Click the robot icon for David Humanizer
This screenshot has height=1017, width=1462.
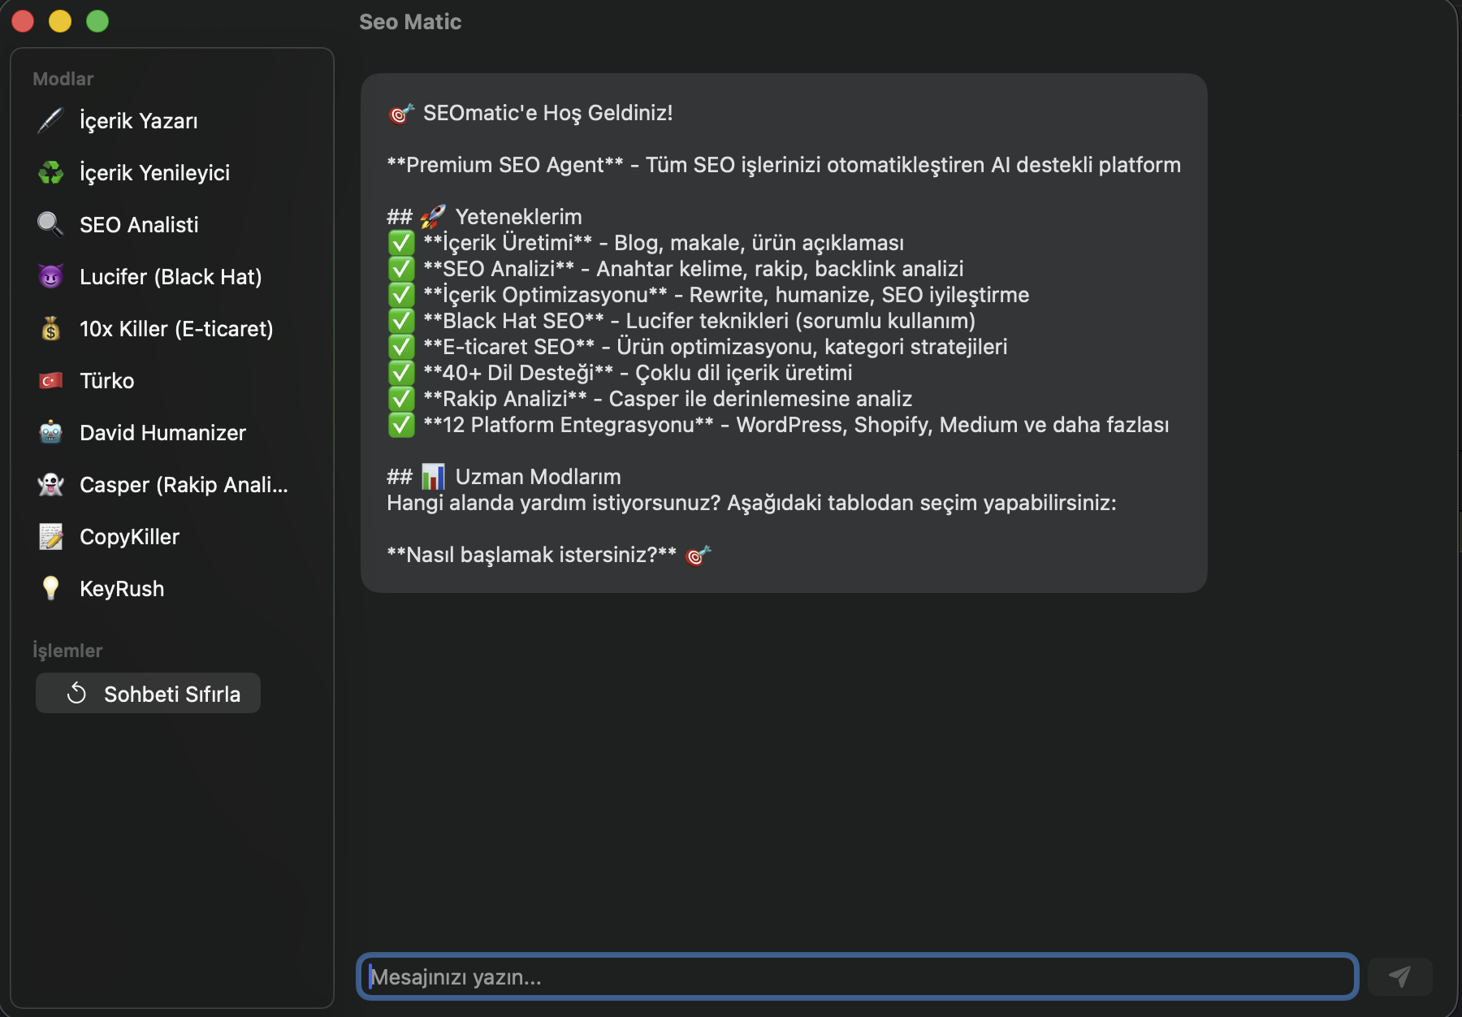point(50,432)
